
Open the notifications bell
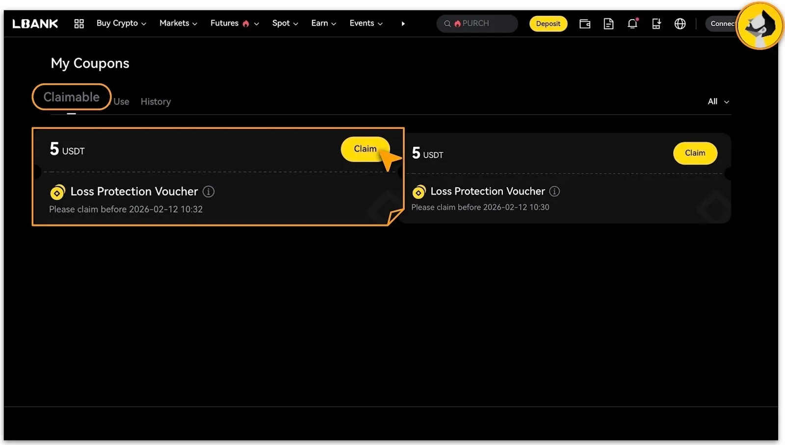(632, 24)
